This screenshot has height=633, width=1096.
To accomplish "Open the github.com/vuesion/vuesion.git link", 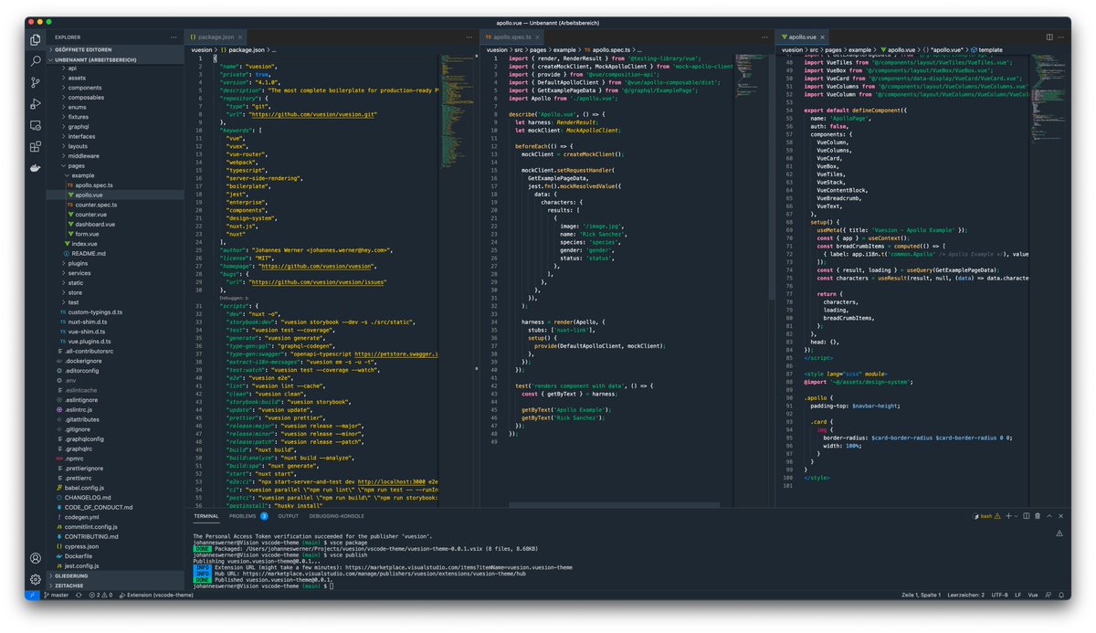I will click(313, 114).
